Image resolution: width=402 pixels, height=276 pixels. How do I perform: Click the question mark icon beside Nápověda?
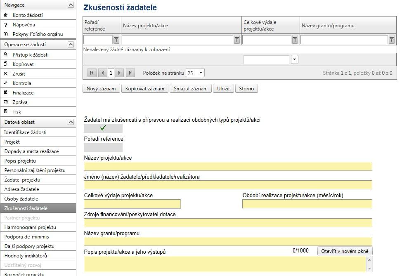coord(6,25)
